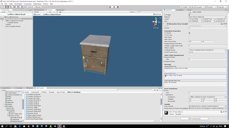Click the Add Component button

coord(194,119)
